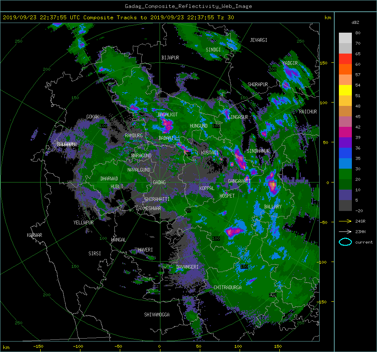Click the BAGALKOT city label
Screen dimensions: 377x352
[x=168, y=115]
